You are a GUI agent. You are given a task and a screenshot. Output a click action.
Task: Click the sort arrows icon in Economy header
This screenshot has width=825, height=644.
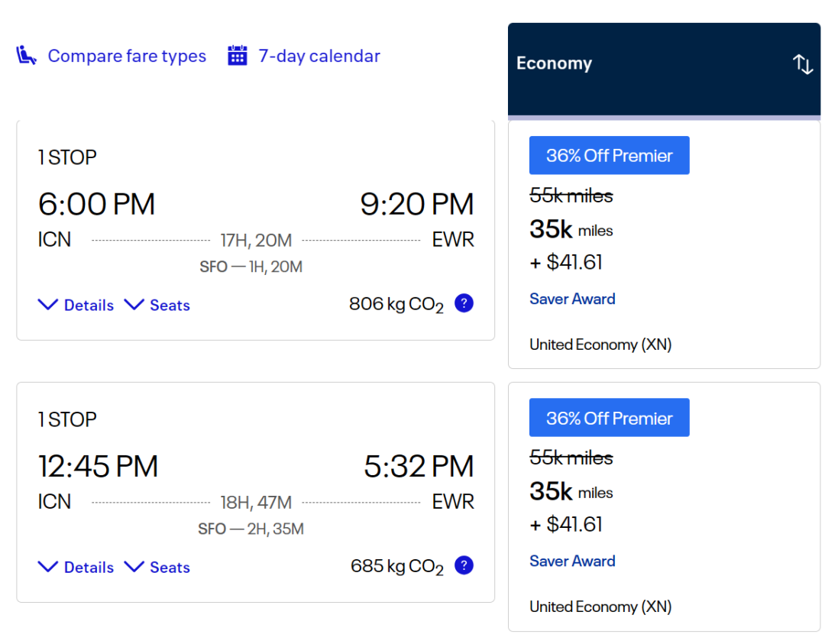(803, 64)
